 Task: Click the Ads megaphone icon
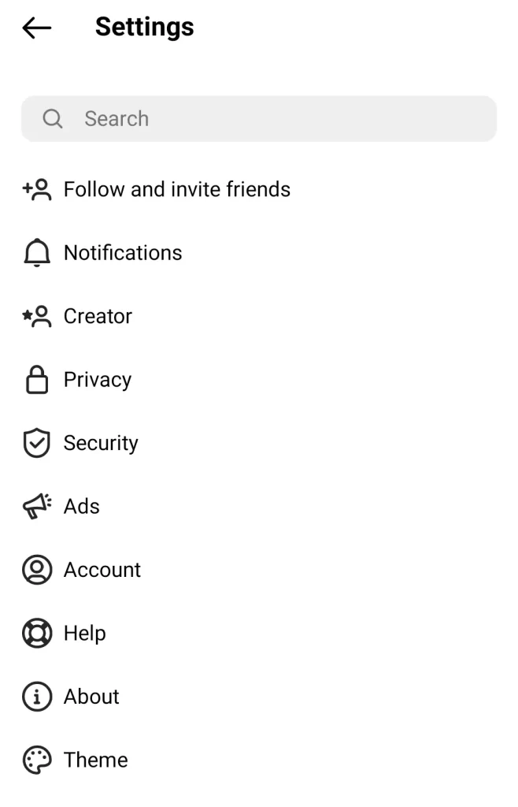pyautogui.click(x=37, y=507)
